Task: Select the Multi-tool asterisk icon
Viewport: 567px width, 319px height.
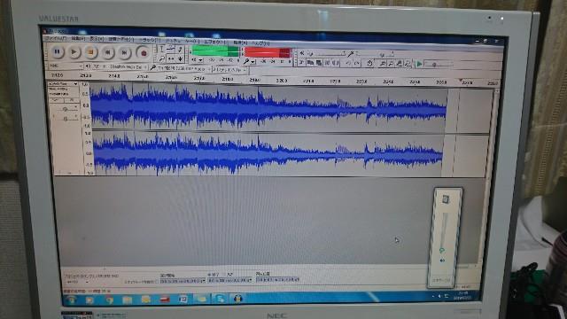Action: pos(180,58)
